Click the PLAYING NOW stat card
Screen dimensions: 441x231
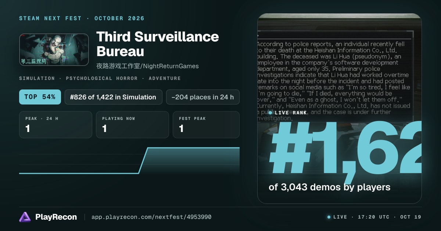click(132, 125)
